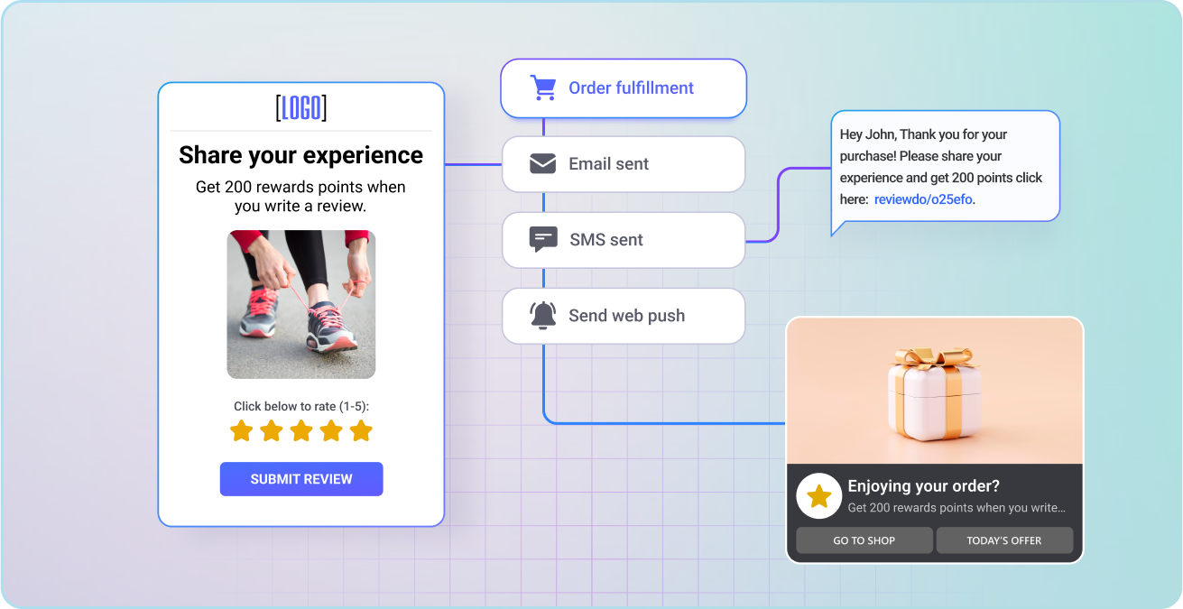Click the Share your experience heading
Viewport: 1183px width, 609px height.
(x=301, y=155)
